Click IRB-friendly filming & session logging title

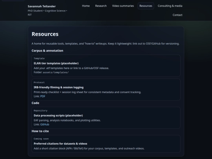click(x=58, y=87)
